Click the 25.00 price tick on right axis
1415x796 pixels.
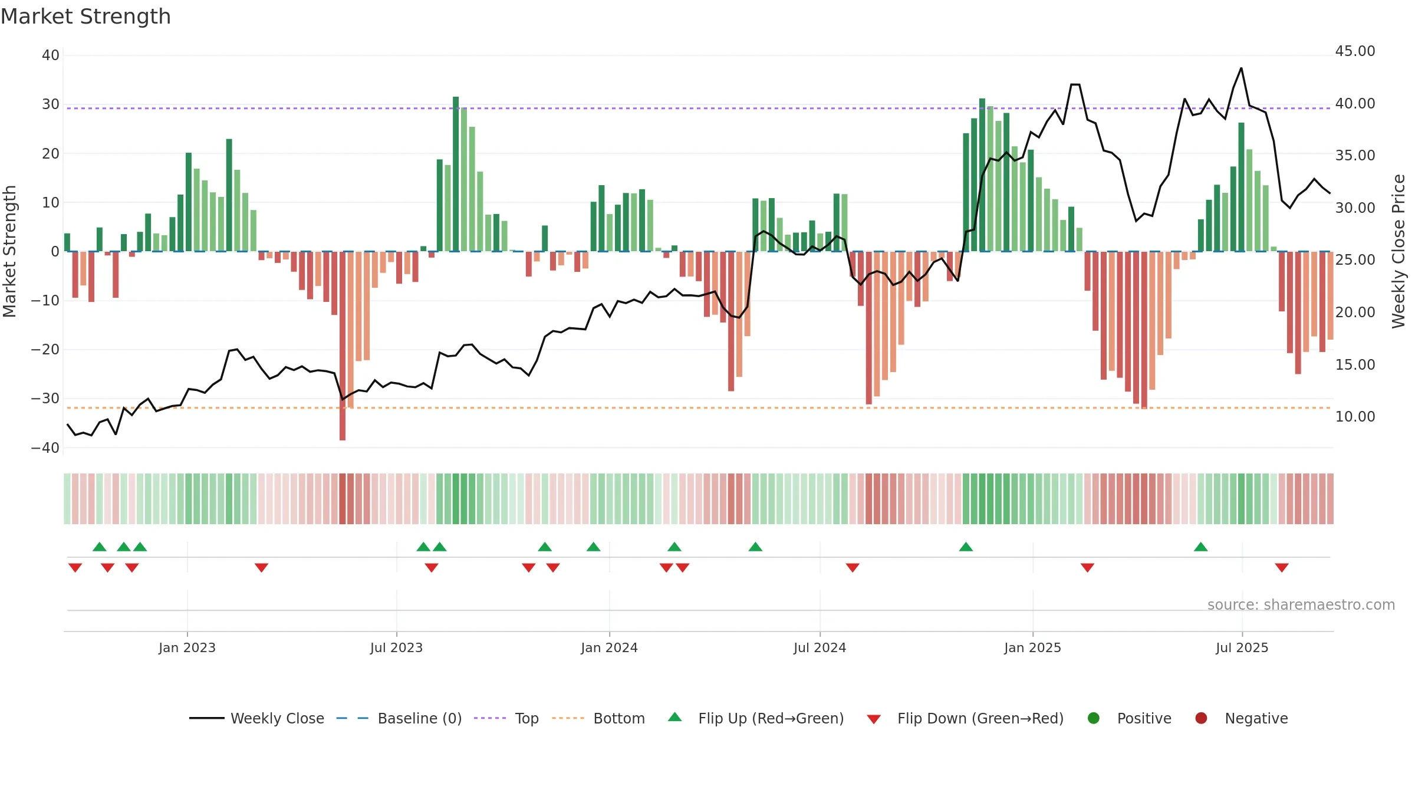coord(1355,259)
